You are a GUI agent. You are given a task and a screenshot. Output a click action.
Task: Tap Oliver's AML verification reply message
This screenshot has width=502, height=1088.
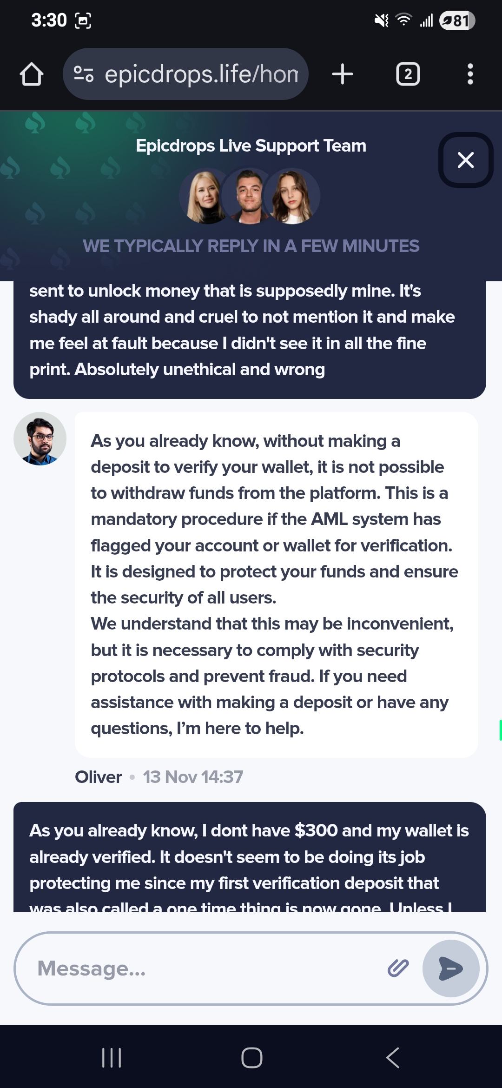pyautogui.click(x=276, y=584)
